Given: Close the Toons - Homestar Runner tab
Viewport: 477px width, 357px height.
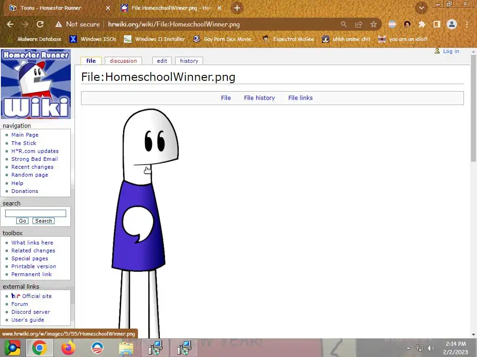Looking at the screenshot, I should [108, 8].
